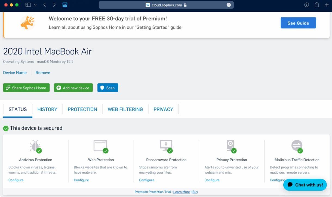This screenshot has height=197, width=332.
Task: Open the See Guide button
Action: click(298, 23)
